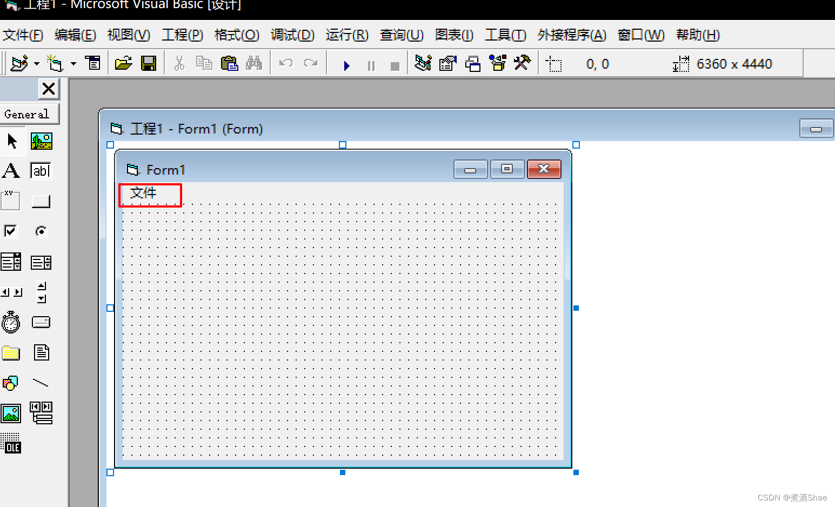Open the 查询(U) menu

[402, 35]
